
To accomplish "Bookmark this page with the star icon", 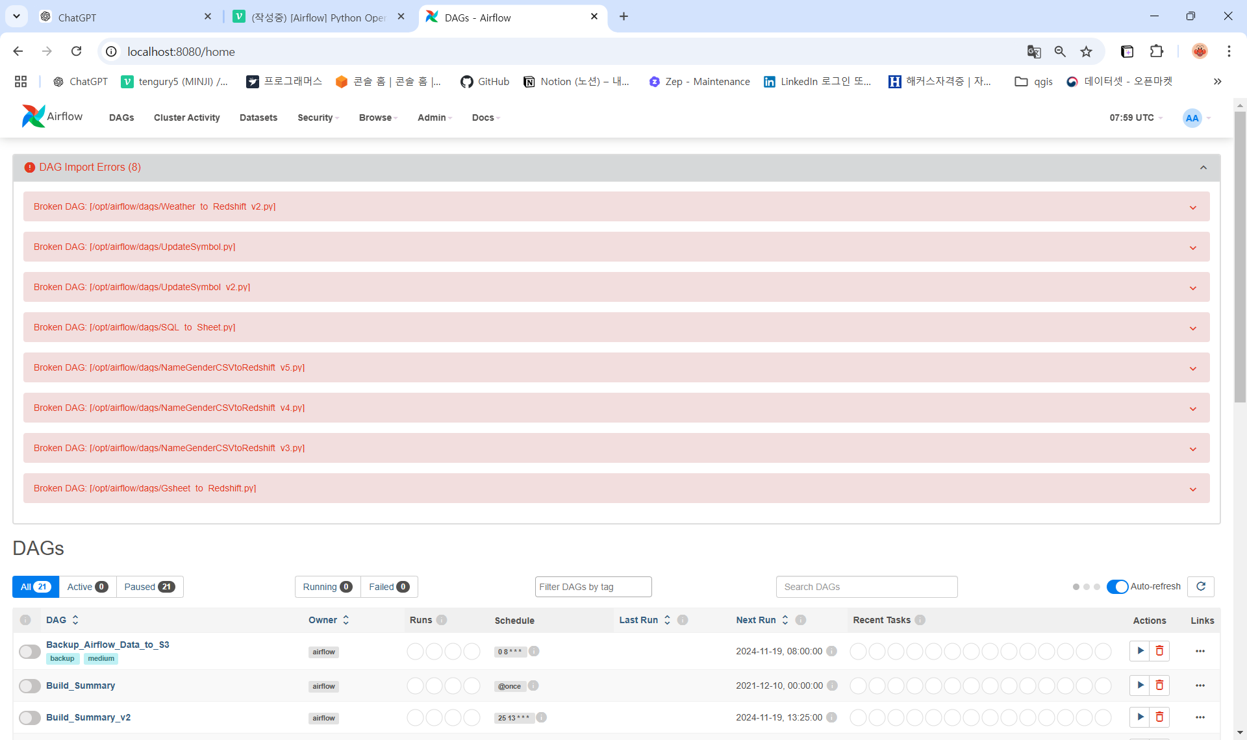I will click(x=1086, y=52).
